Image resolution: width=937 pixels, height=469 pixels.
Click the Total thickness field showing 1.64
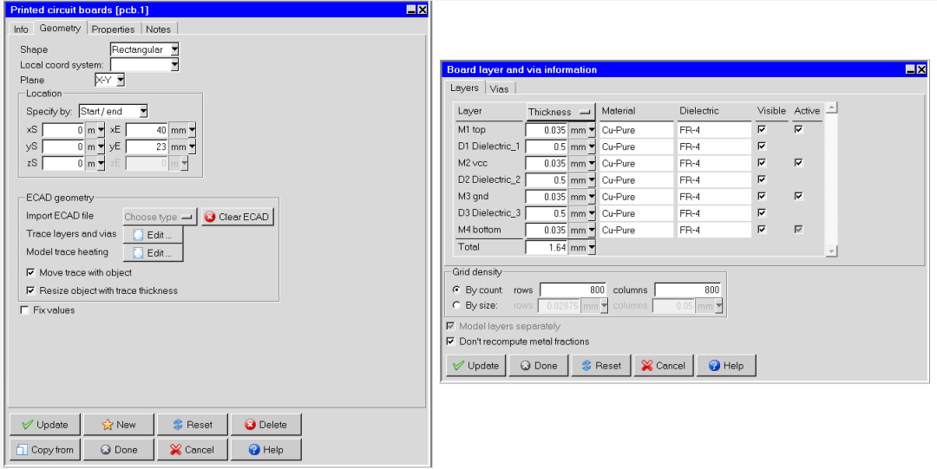[547, 247]
